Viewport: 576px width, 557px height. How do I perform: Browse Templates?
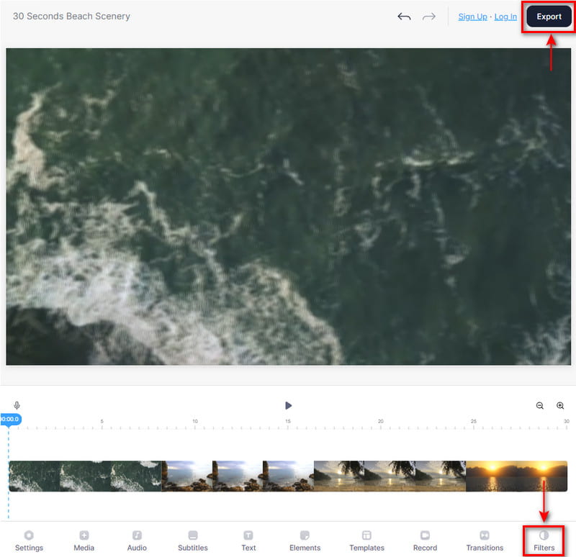(366, 540)
